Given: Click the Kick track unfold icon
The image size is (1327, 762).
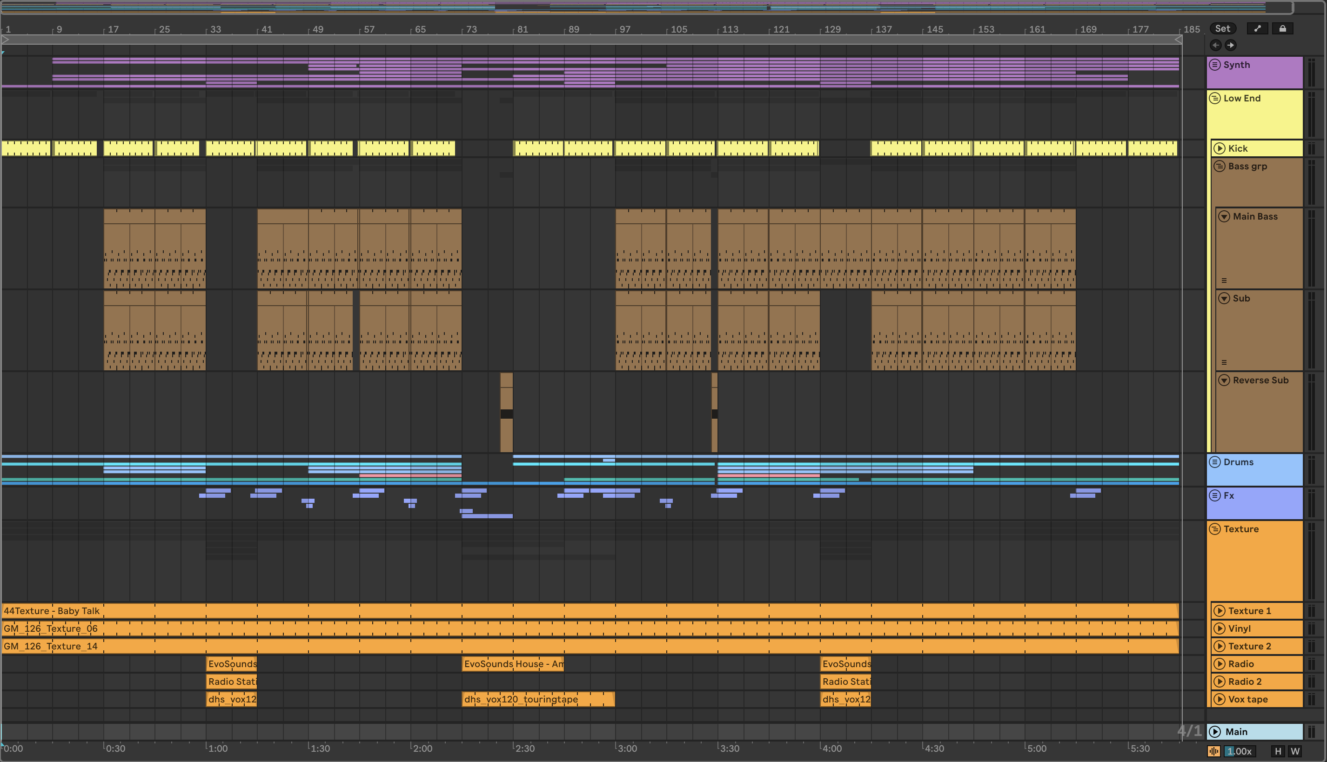Looking at the screenshot, I should point(1220,149).
